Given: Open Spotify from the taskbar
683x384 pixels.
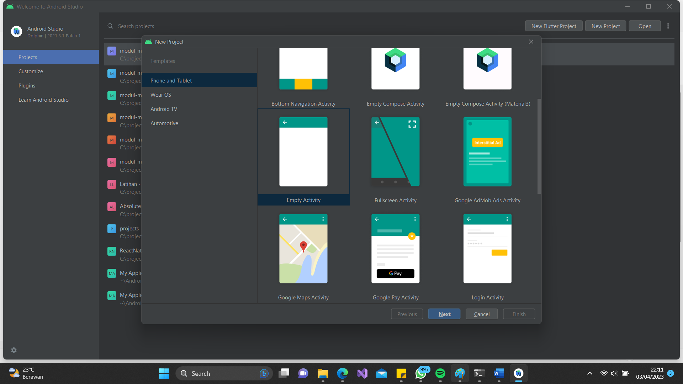Looking at the screenshot, I should 440,373.
